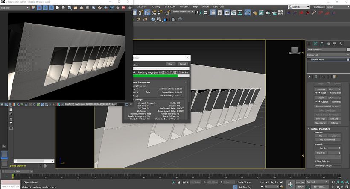
Task: Clear frame buffer image clipboard icon
Action: point(82,8)
